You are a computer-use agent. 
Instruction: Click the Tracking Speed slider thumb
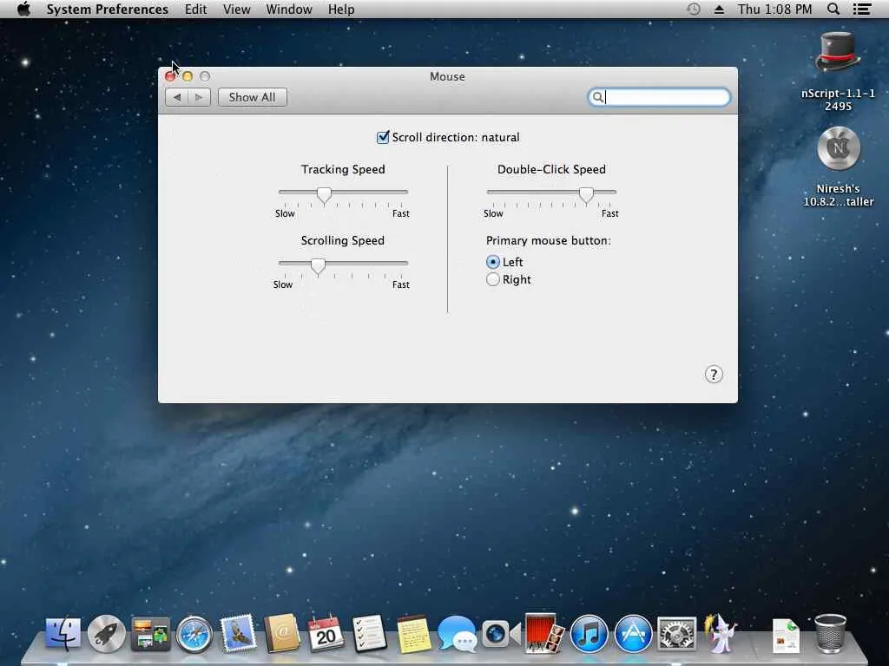pyautogui.click(x=324, y=195)
